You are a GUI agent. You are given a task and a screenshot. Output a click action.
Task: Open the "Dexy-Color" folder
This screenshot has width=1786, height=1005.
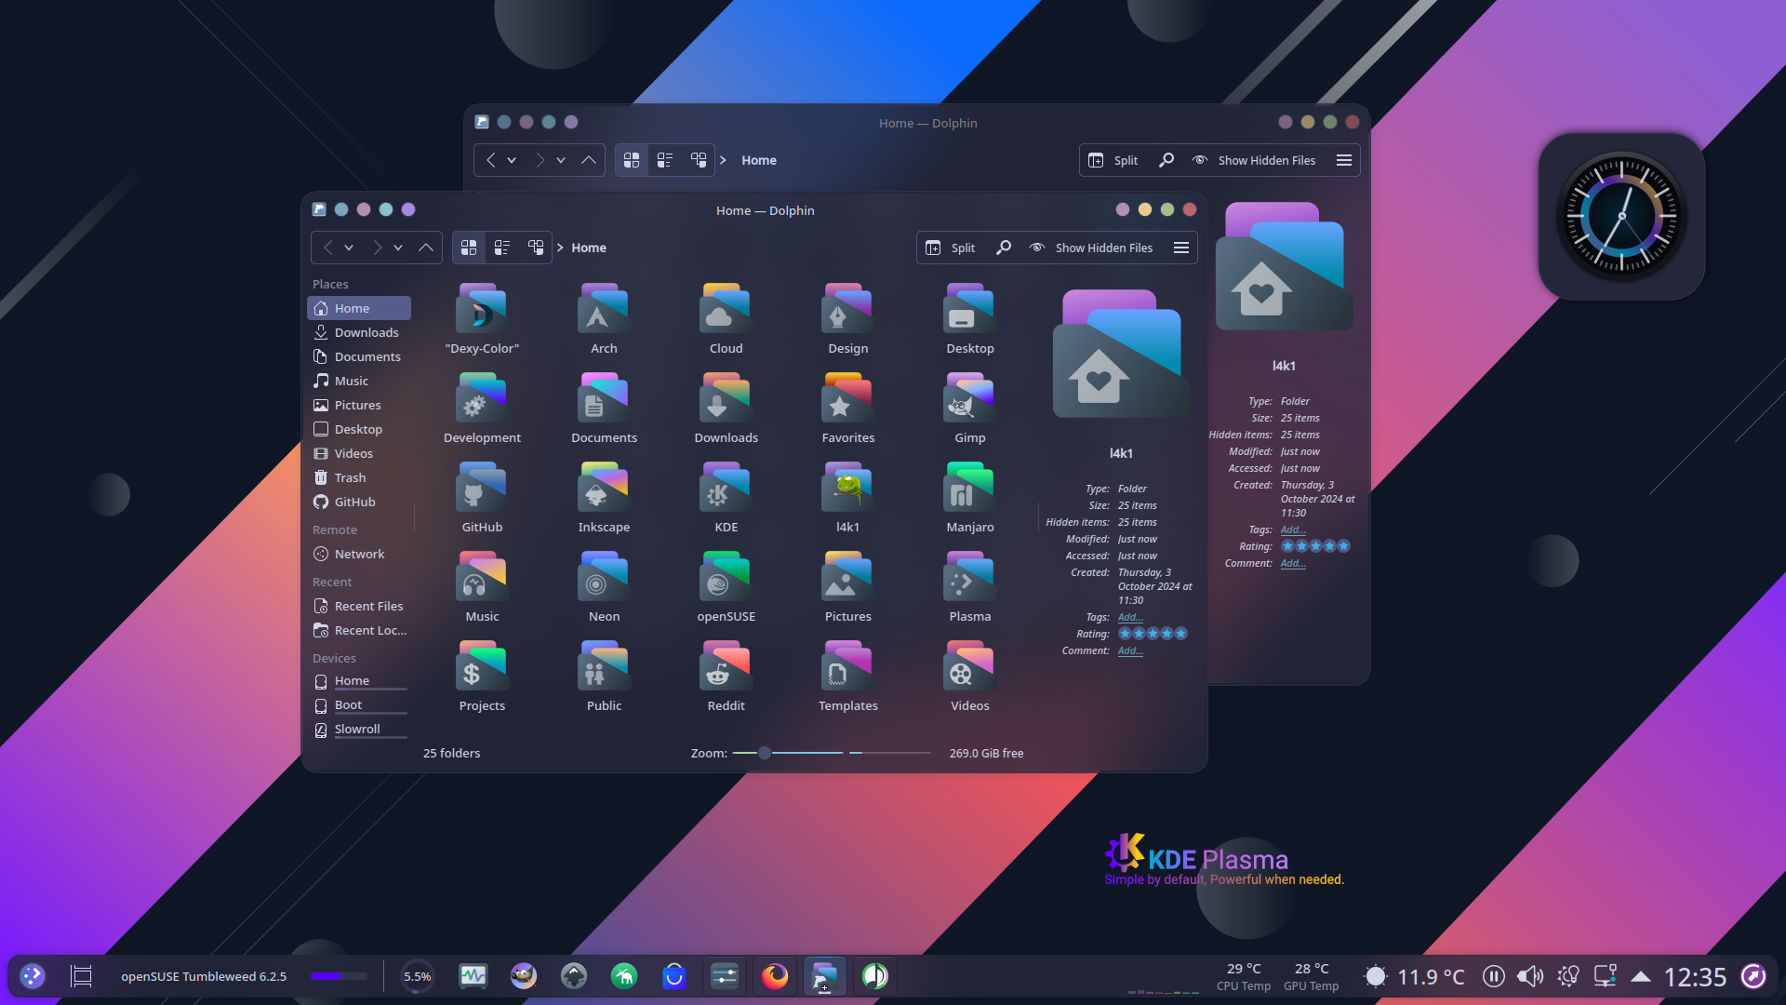(x=482, y=319)
